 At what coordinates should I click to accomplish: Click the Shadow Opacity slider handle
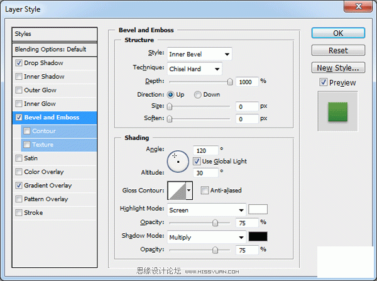click(215, 250)
